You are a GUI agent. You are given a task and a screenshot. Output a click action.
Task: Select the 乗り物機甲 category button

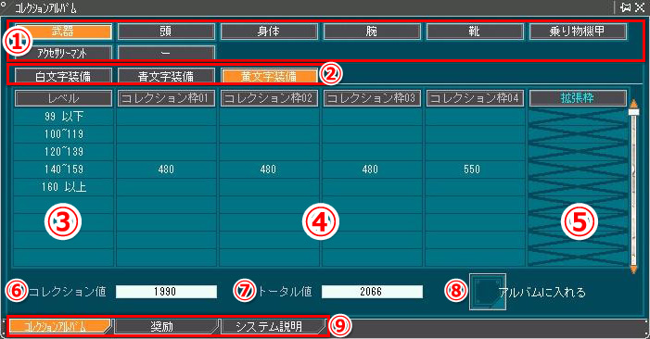tap(578, 31)
